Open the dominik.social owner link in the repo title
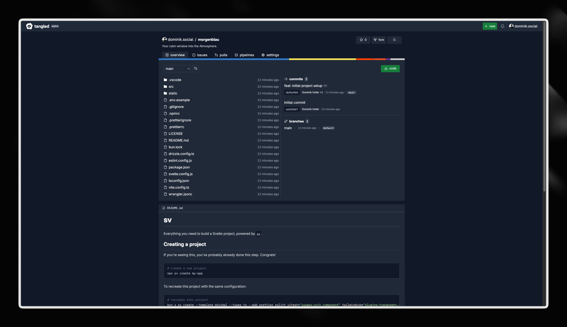 [x=180, y=40]
